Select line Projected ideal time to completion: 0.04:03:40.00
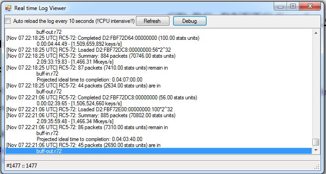 (158, 139)
